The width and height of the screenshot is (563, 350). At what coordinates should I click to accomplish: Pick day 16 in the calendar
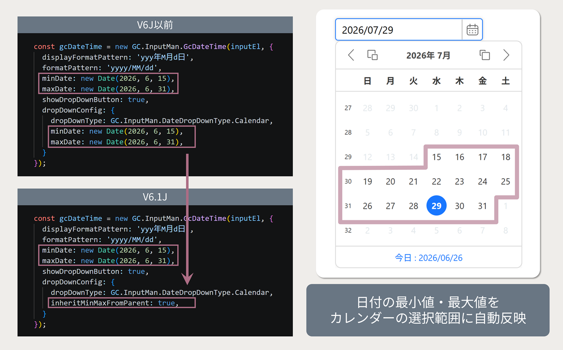coord(460,157)
